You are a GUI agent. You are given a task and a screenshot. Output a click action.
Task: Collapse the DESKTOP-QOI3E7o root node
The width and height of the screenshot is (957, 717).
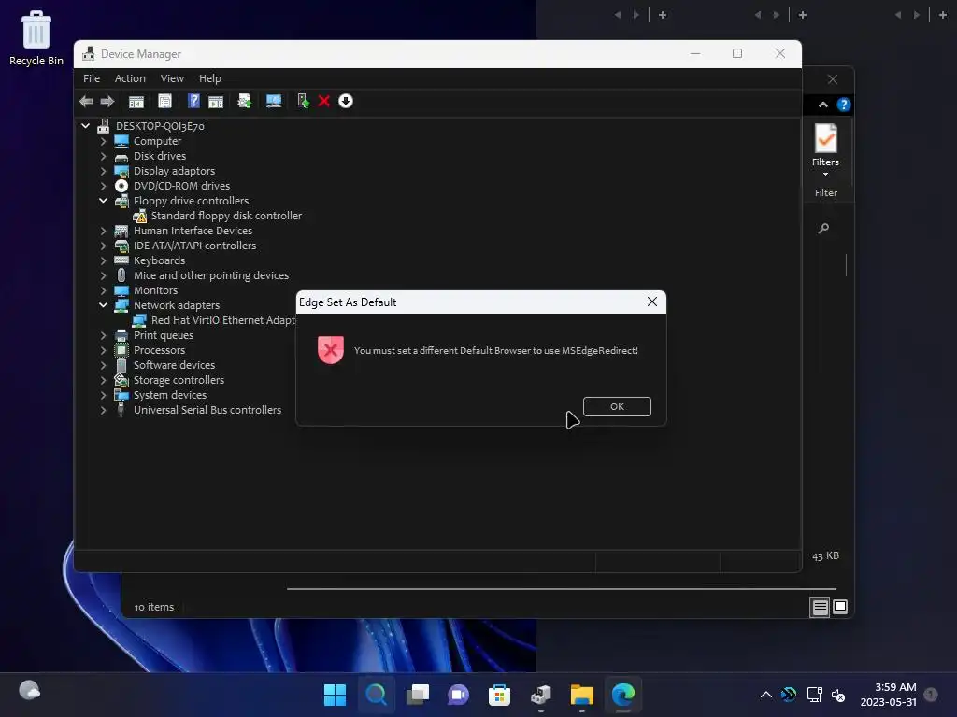[85, 126]
